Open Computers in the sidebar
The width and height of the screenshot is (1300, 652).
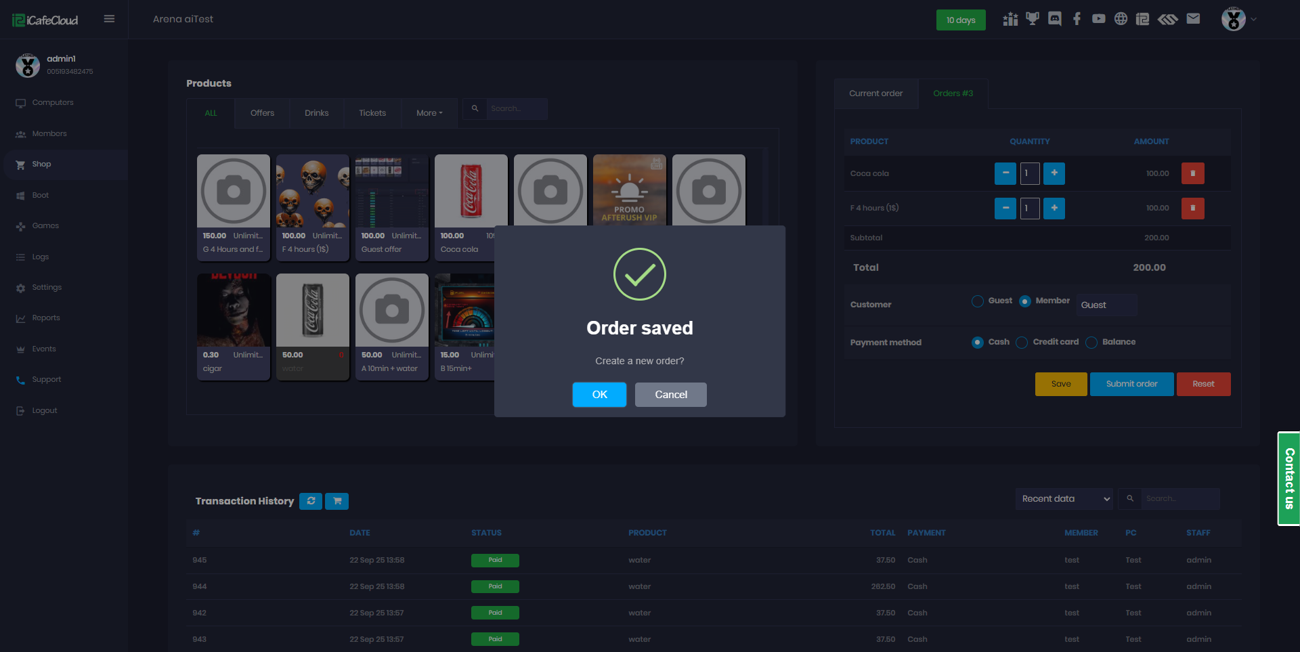coord(53,103)
